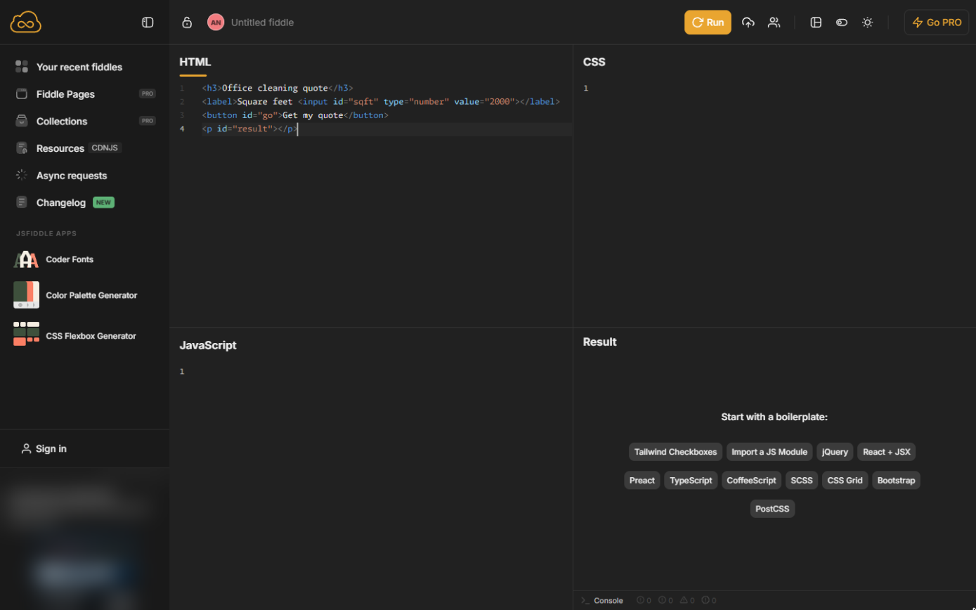Choose the Tailwind Checkboxes boilerplate
Image resolution: width=976 pixels, height=610 pixels.
click(x=675, y=452)
